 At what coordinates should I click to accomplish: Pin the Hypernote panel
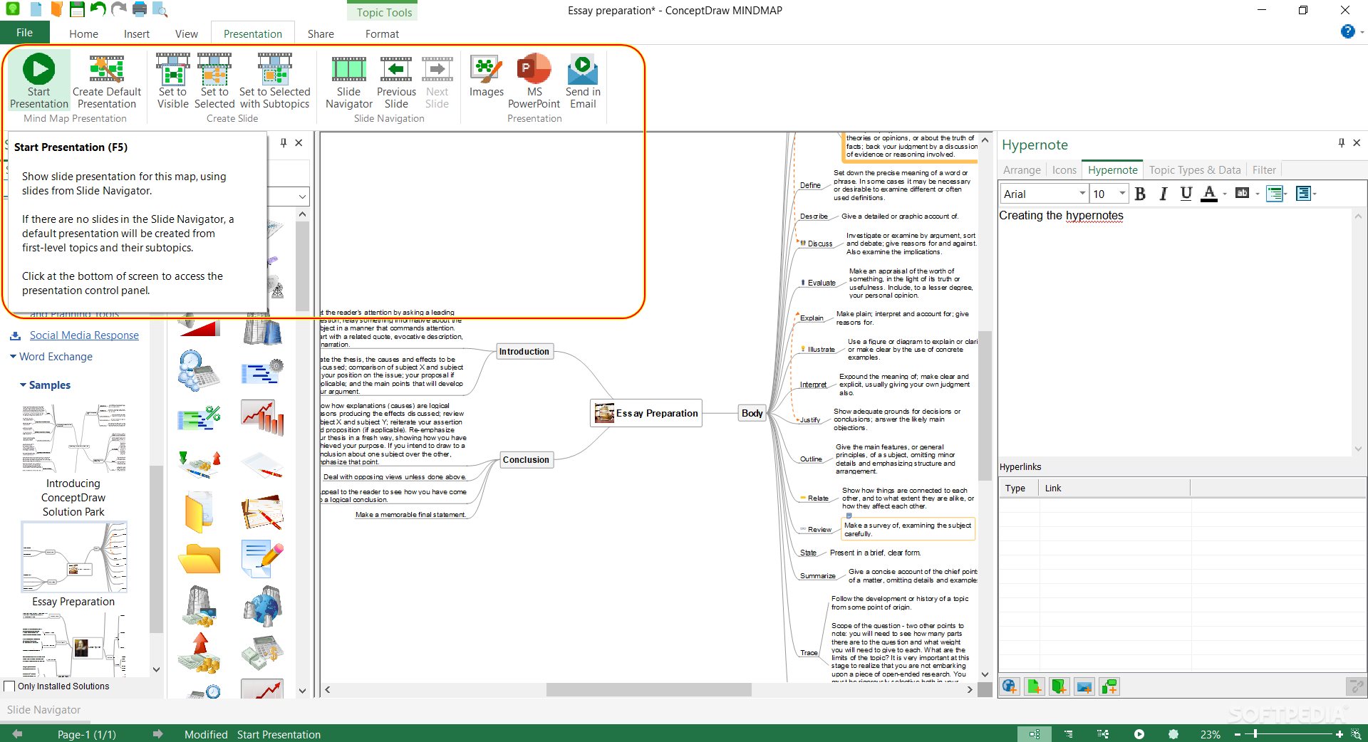[1341, 143]
